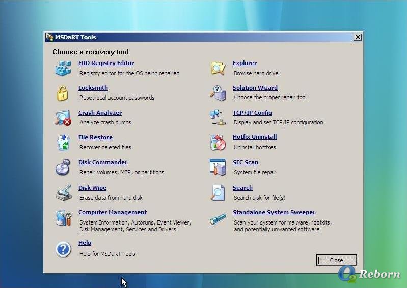Click the 'Erase data from hard disk' text
Screen dimensions: 407x288
[111, 198]
